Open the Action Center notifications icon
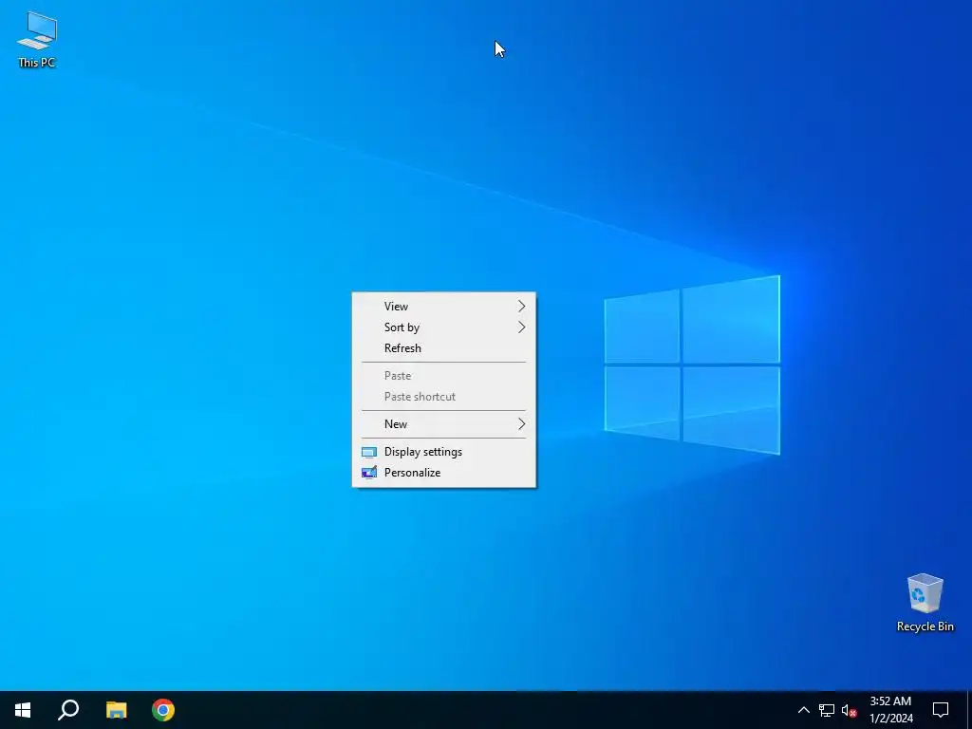 941,710
